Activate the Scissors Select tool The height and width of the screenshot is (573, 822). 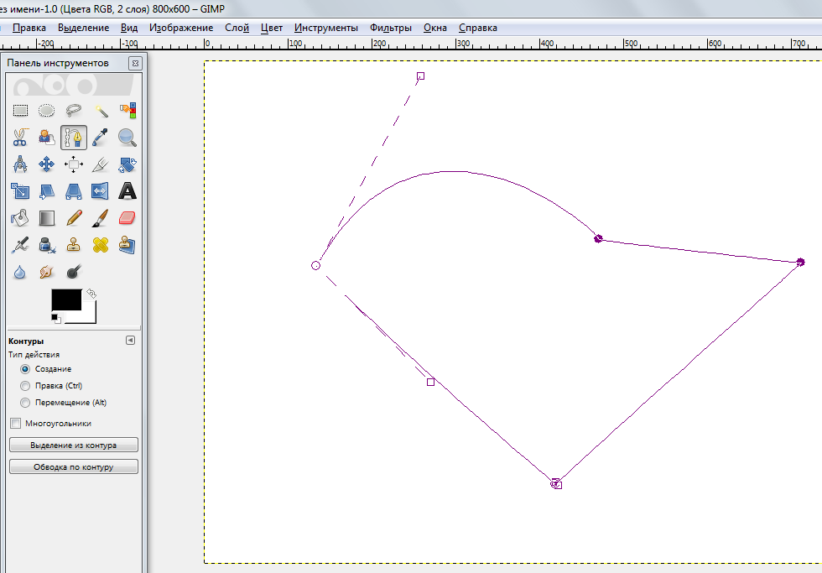tap(21, 137)
